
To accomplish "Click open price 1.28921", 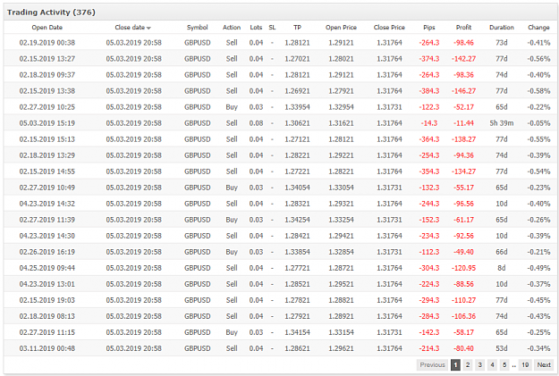I will (x=341, y=316).
